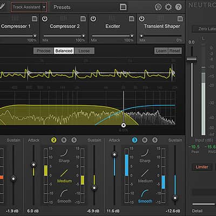This screenshot has width=216, height=216.
Task: Open the help question mark icon
Action: [x=178, y=7]
